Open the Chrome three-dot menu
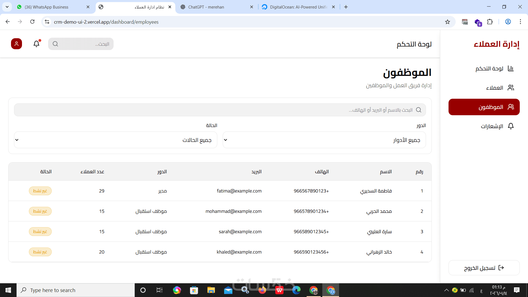 520,22
